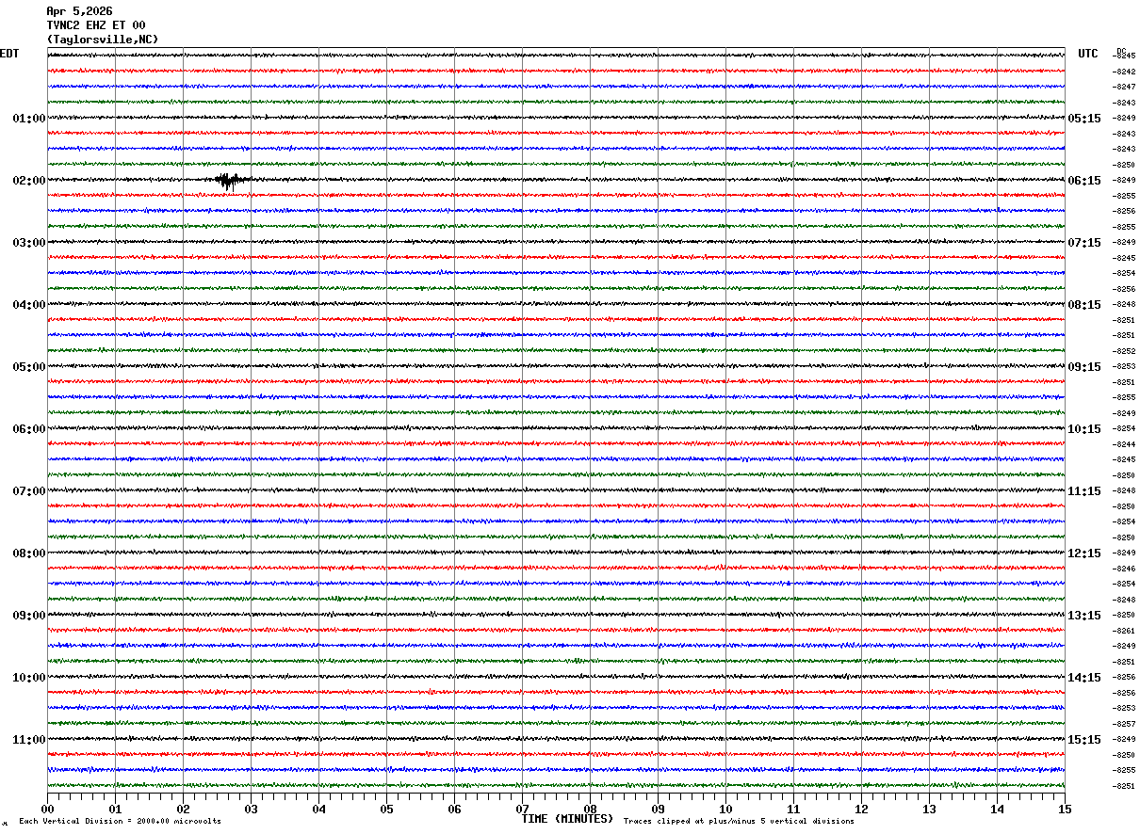Click the "14:15" UTC time label
This screenshot has height=834, width=1140.
tap(1083, 678)
